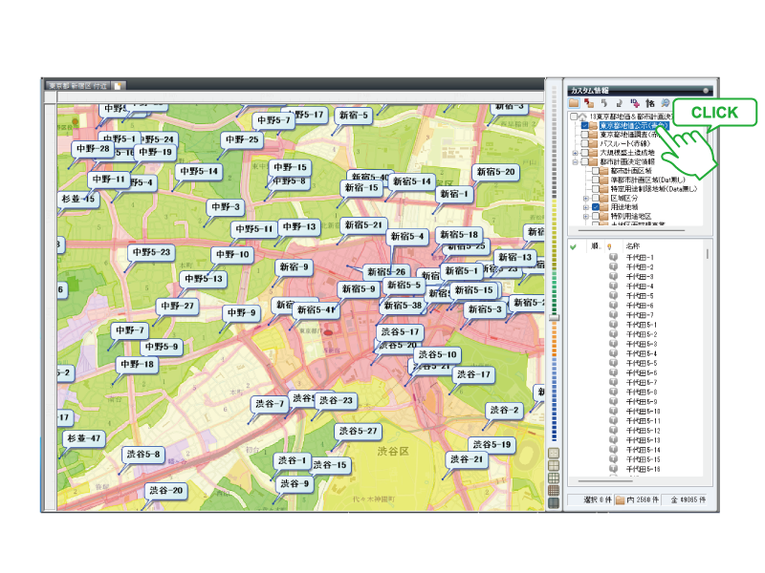Select 千代田-1 in the list
This screenshot has width=765, height=573.
(640, 257)
